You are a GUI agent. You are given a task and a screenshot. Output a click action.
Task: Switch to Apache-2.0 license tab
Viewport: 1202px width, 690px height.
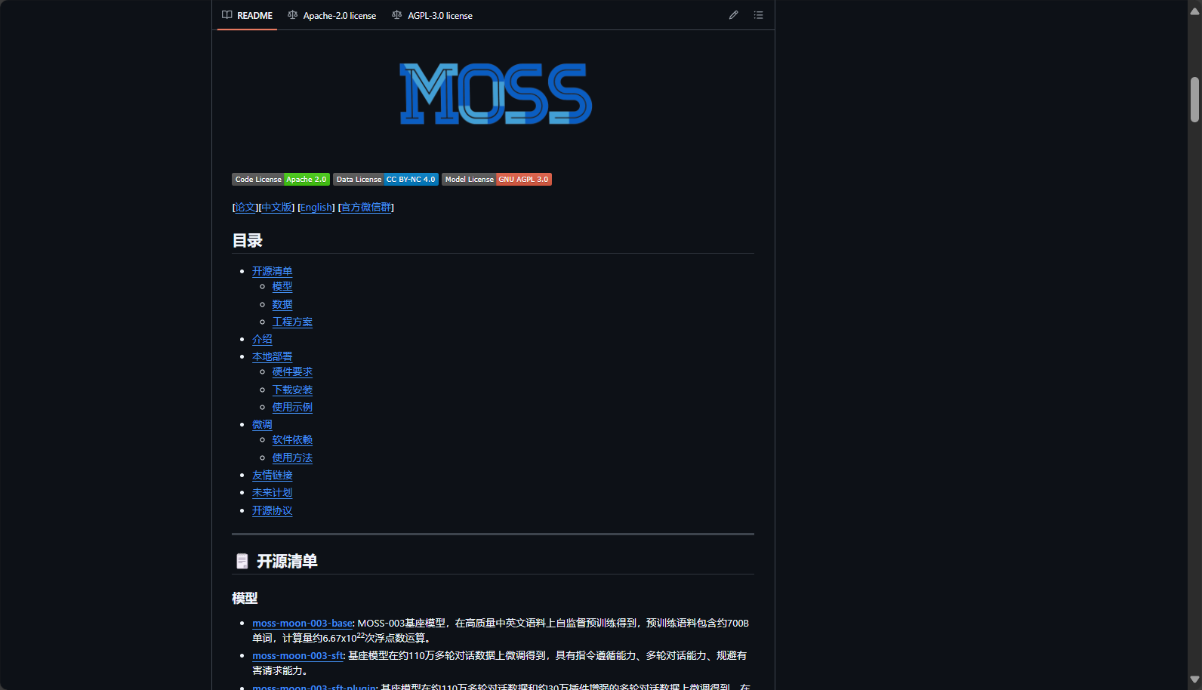click(332, 15)
